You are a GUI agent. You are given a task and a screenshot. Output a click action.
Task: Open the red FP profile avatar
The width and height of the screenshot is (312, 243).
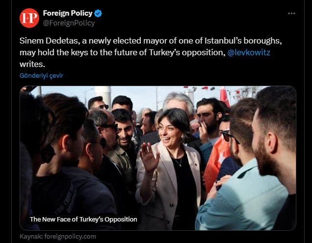click(x=29, y=18)
